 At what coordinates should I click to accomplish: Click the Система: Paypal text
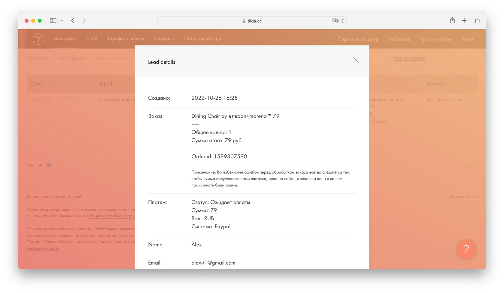(x=211, y=227)
